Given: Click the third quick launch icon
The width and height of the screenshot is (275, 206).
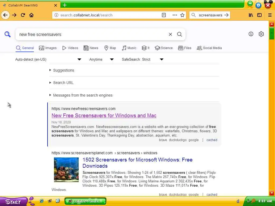Looking at the screenshot, I should (x=58, y=201).
